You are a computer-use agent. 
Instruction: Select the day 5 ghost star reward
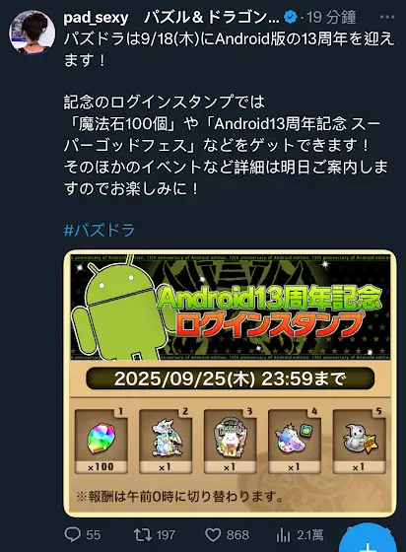tap(360, 441)
